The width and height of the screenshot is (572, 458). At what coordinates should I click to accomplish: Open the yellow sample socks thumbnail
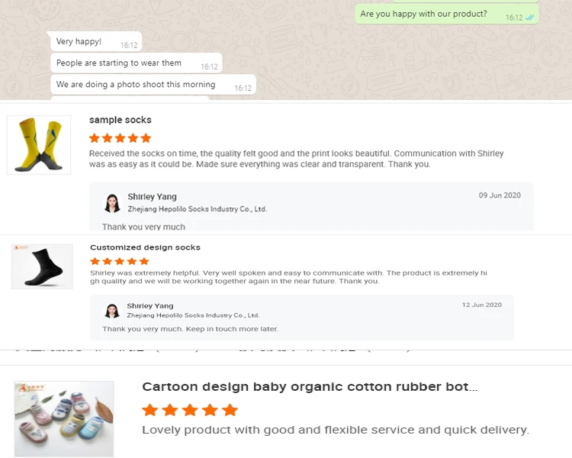pyautogui.click(x=39, y=145)
